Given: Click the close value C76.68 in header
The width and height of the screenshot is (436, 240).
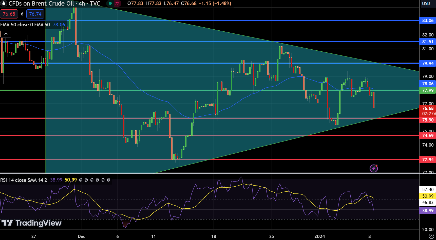Looking at the screenshot, I should [189, 4].
